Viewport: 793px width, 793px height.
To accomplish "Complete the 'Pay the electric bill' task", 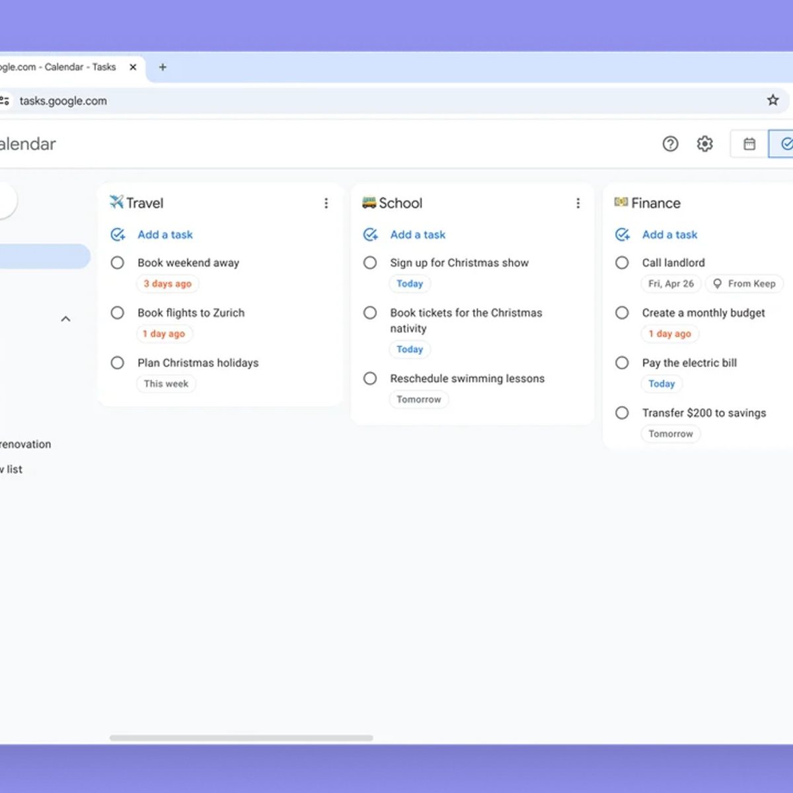I will point(622,363).
